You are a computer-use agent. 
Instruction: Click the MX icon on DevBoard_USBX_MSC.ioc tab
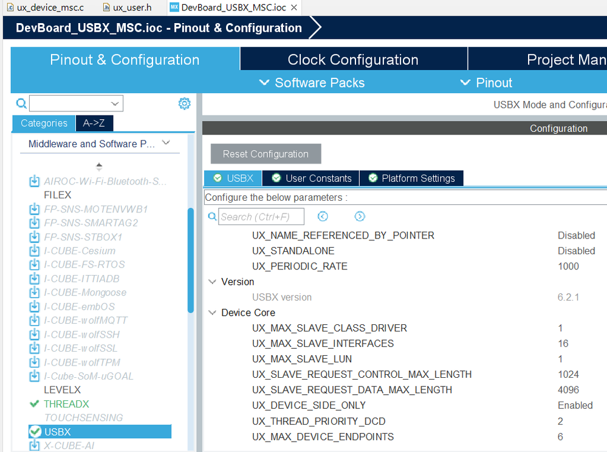[174, 7]
